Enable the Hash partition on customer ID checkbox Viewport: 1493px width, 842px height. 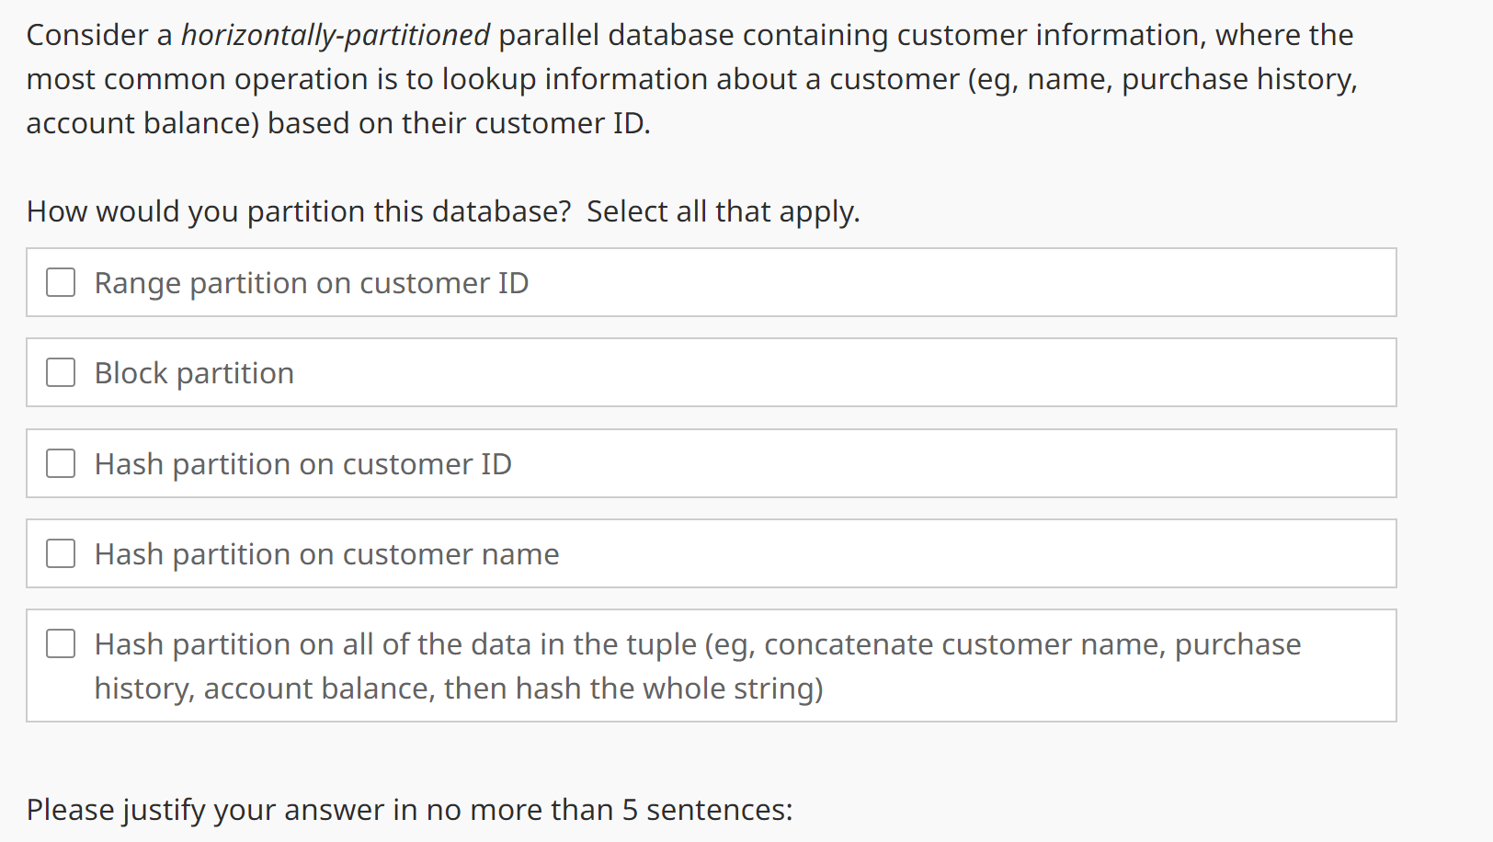[61, 463]
